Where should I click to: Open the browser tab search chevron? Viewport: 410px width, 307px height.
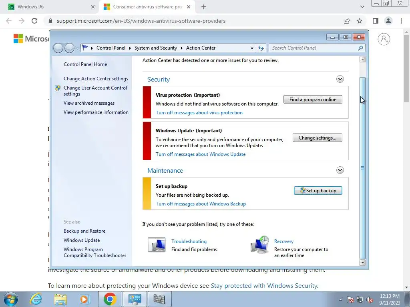(362, 7)
